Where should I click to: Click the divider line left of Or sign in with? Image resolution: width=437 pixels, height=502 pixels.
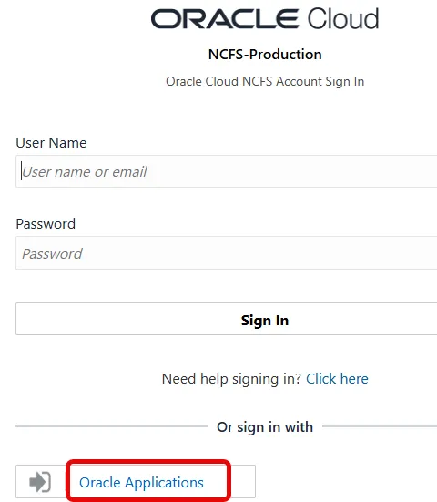(x=111, y=426)
